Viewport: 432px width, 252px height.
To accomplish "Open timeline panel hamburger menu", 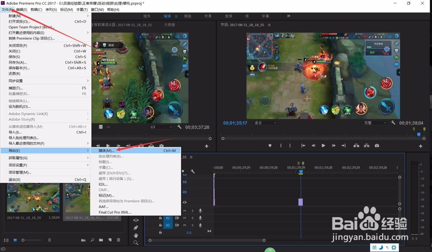I will pyautogui.click(x=191, y=157).
